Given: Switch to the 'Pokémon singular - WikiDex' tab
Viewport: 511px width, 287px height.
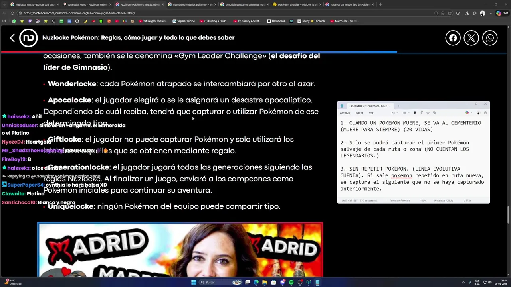Looking at the screenshot, I should pos(297,4).
